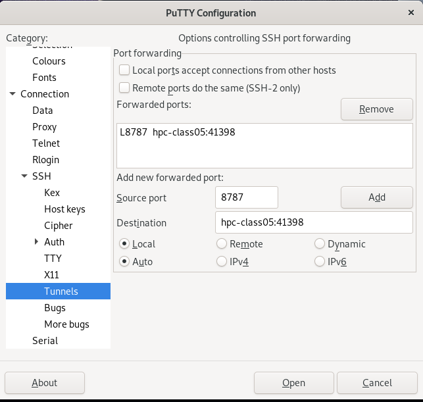
Task: Choose the Remote forwarding radio button
Action: coord(222,244)
